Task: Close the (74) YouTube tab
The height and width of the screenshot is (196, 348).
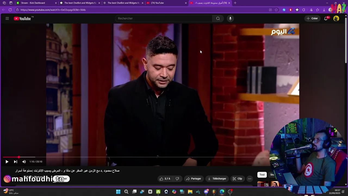Action: pos(186,3)
